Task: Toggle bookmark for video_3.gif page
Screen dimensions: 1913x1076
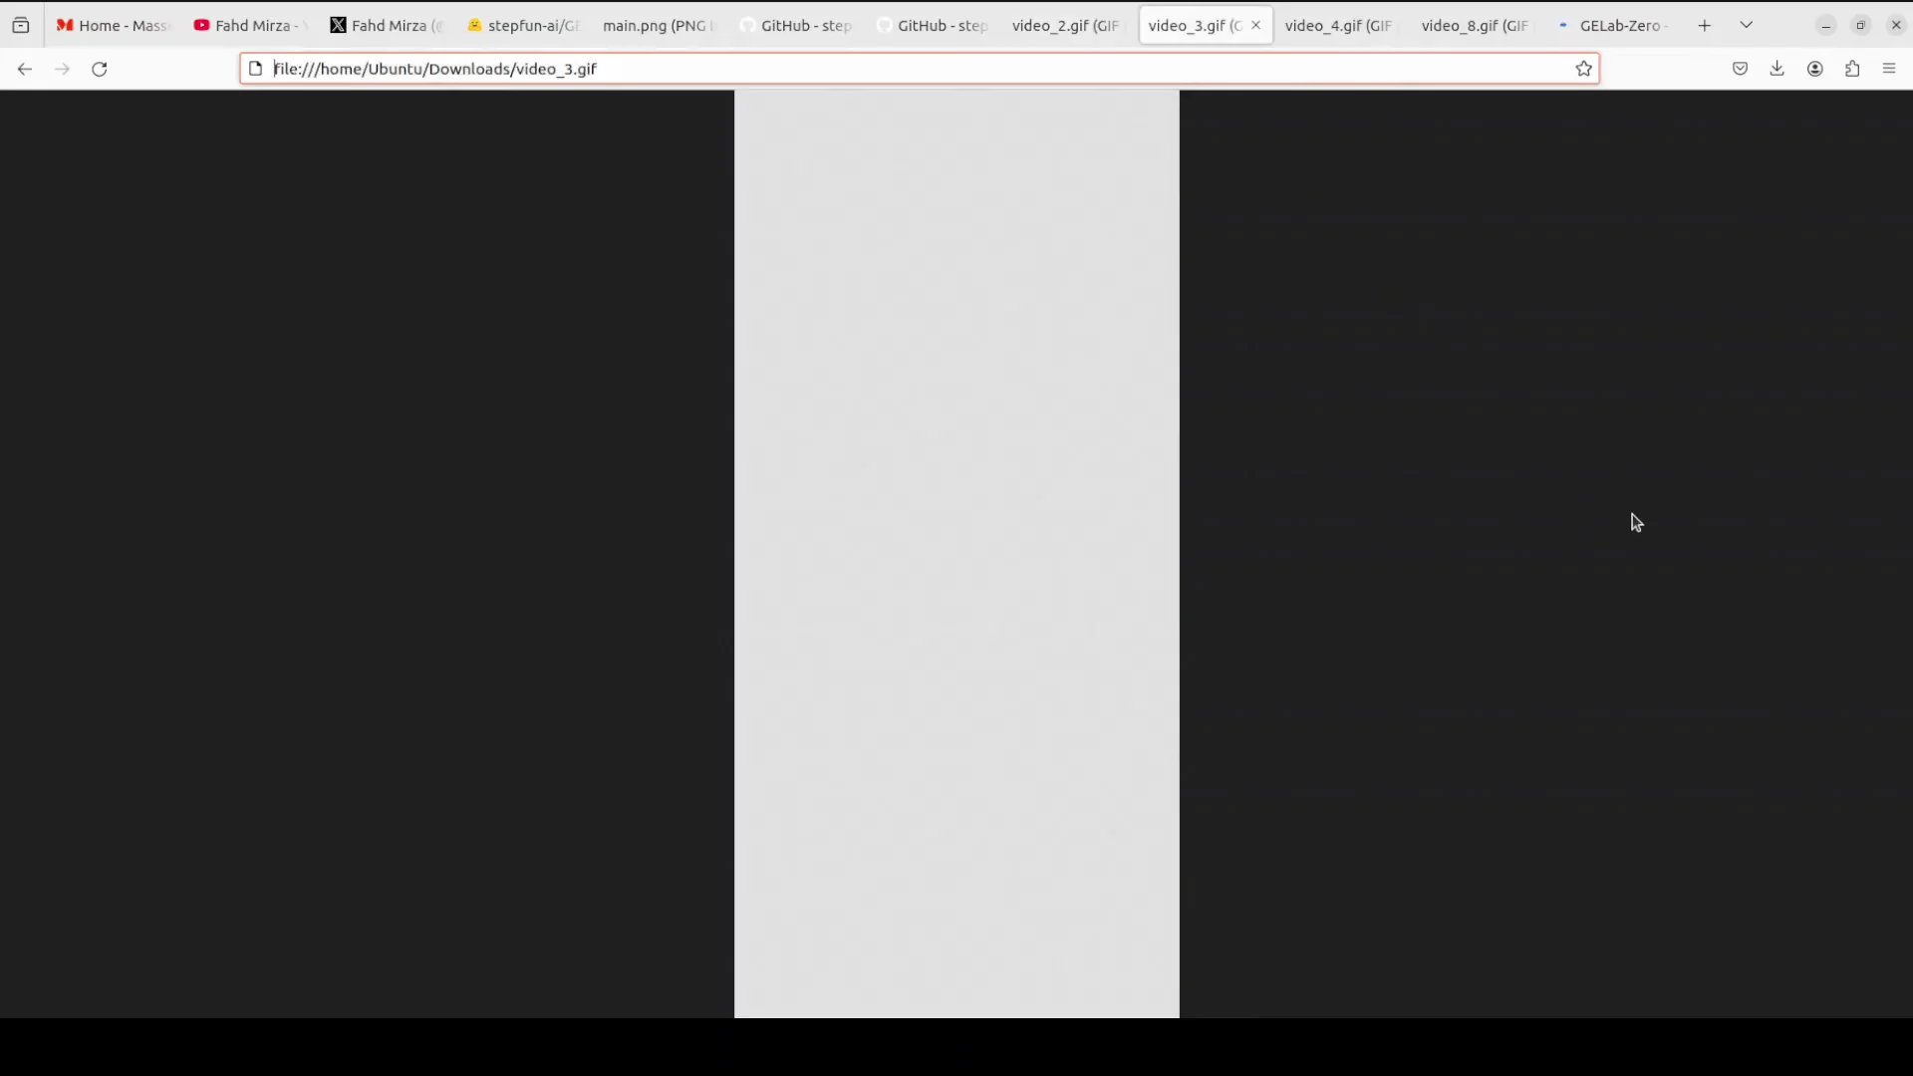Action: 1583,69
